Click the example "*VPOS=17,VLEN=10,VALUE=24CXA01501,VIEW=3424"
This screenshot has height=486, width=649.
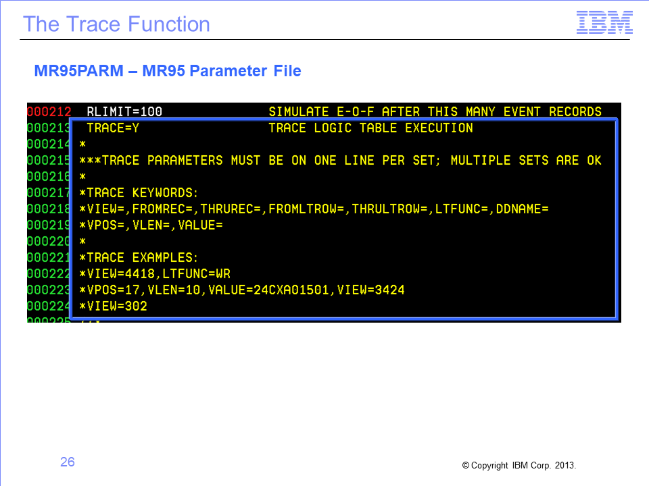click(242, 290)
